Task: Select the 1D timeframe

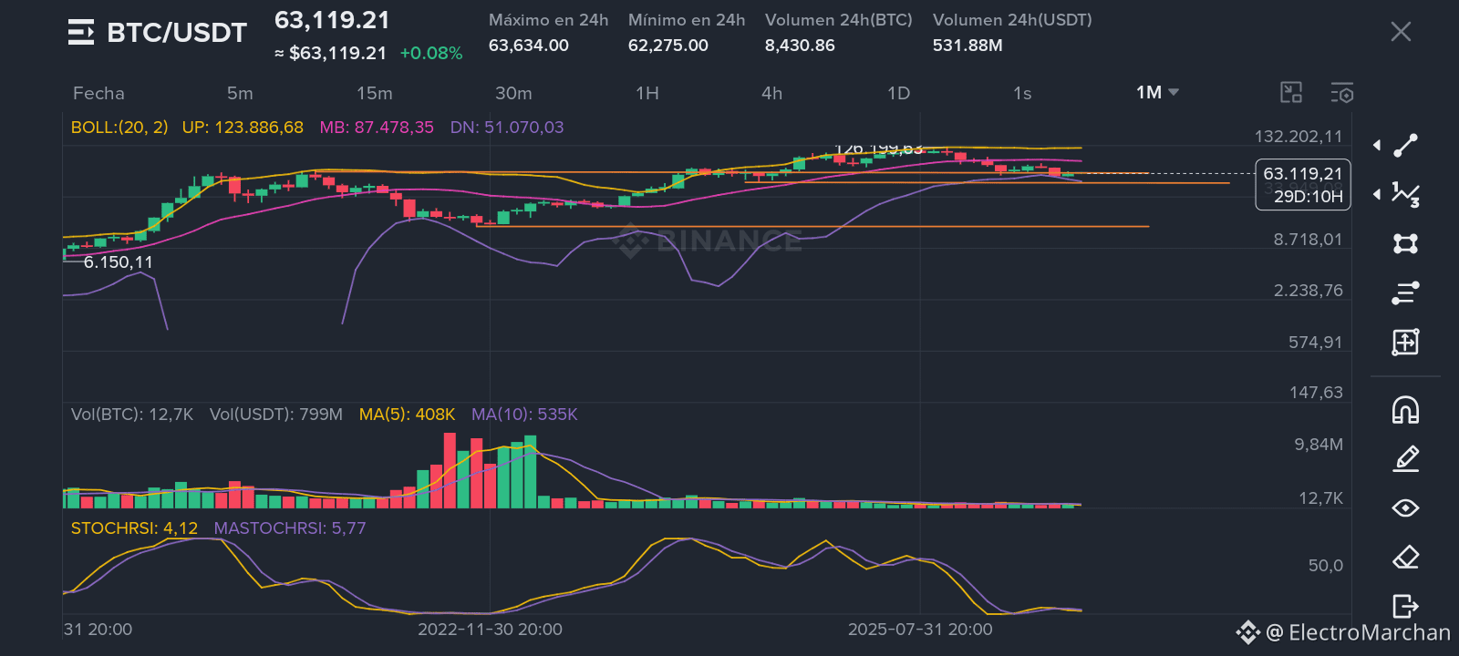Action: point(898,93)
